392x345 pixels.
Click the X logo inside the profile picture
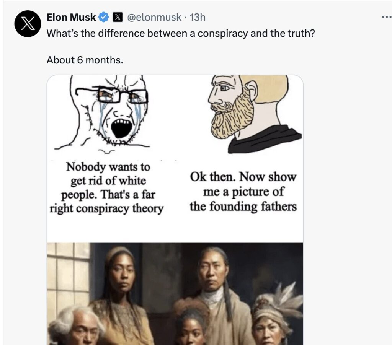pos(28,23)
